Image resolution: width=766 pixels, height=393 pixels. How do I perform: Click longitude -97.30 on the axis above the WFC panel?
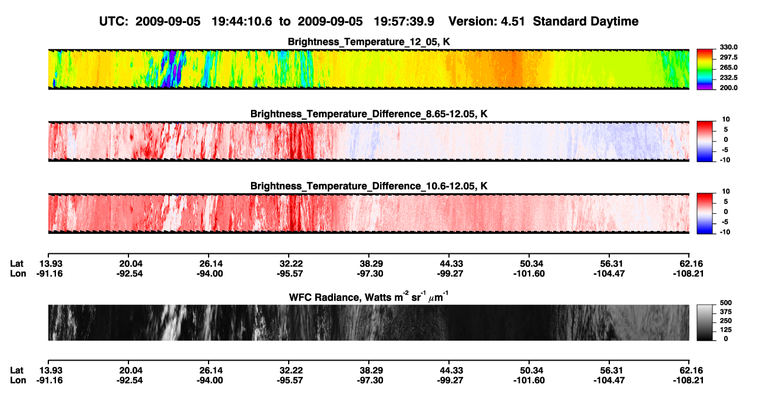point(369,273)
